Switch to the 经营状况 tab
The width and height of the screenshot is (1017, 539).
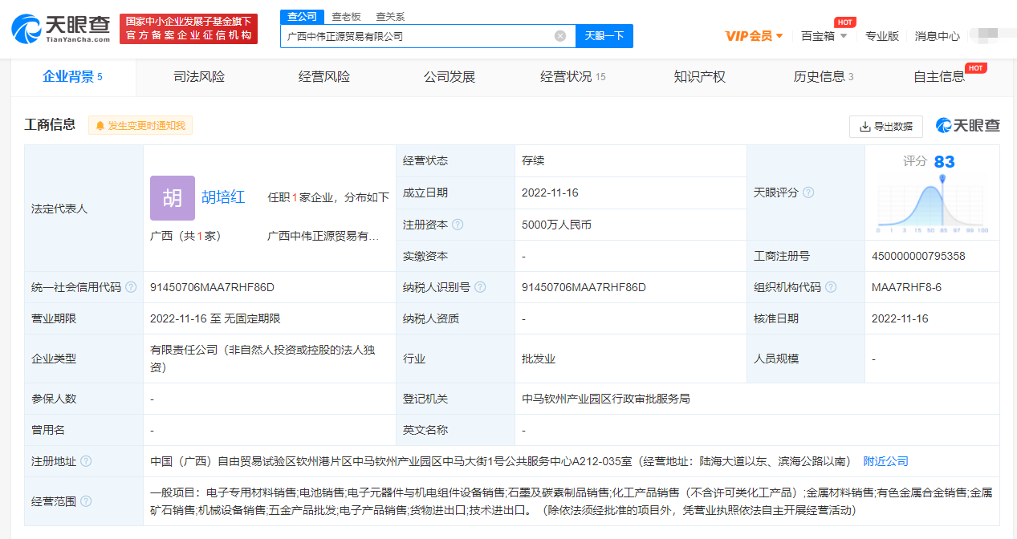[566, 77]
